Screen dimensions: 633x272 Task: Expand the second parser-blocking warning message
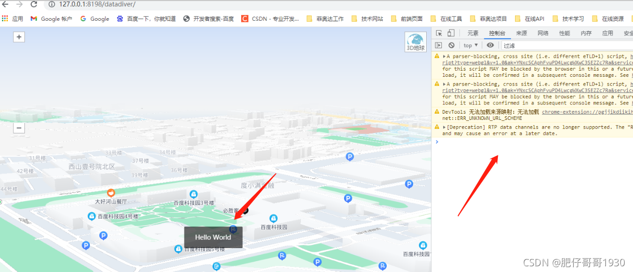(444, 84)
